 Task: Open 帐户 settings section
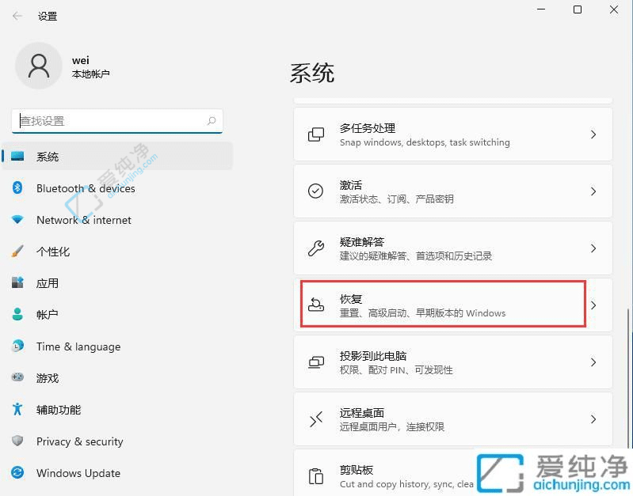point(117,314)
